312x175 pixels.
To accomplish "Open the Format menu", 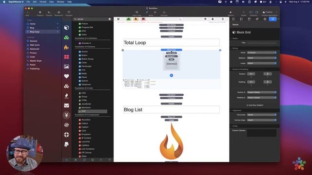I will (43, 2).
